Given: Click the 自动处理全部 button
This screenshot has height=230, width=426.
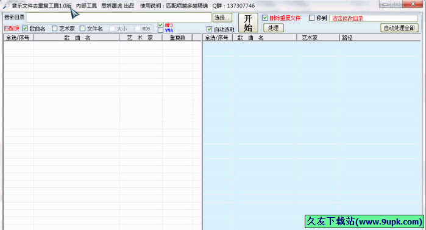Looking at the screenshot, I should point(399,27).
